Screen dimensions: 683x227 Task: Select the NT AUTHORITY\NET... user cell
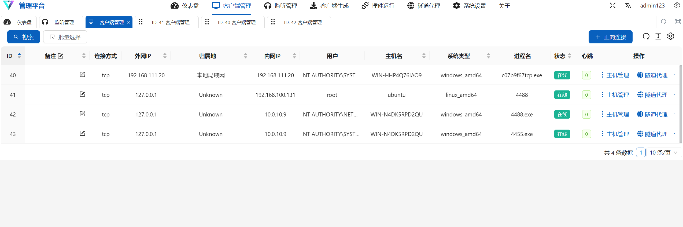click(330, 115)
